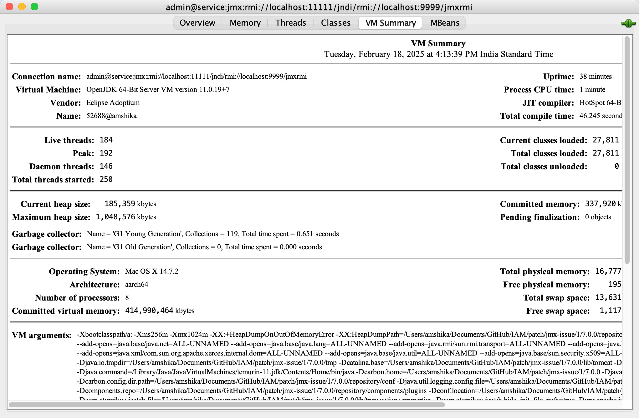This screenshot has height=418, width=639.
Task: Click the date line 'Tuesday, February 18, 2025'
Action: click(x=438, y=54)
